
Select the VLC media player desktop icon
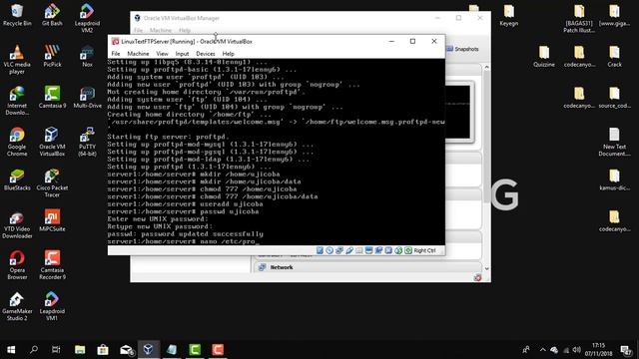(17, 60)
